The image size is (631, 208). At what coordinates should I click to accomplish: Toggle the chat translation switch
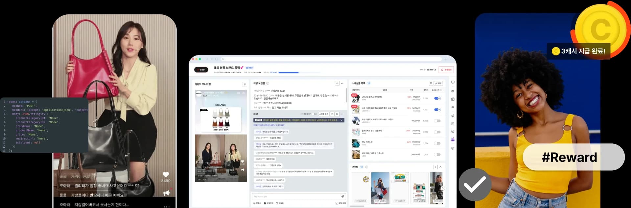[x=314, y=114]
